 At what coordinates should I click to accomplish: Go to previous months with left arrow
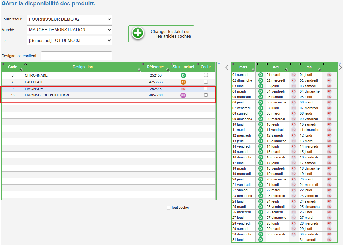227,67
